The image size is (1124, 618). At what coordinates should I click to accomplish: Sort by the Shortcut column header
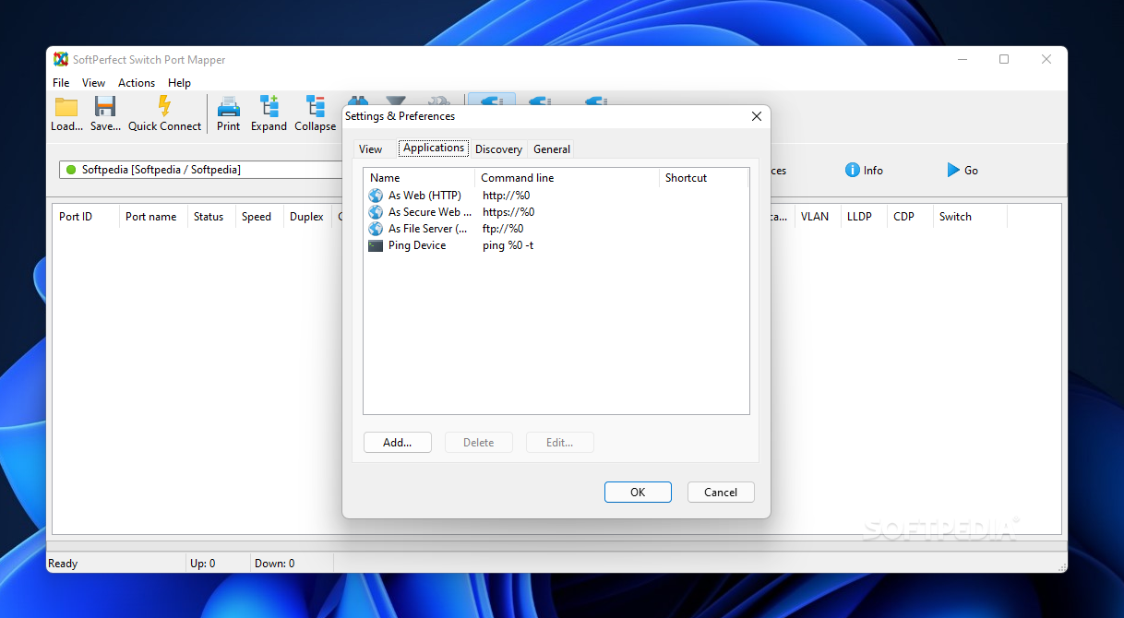702,177
